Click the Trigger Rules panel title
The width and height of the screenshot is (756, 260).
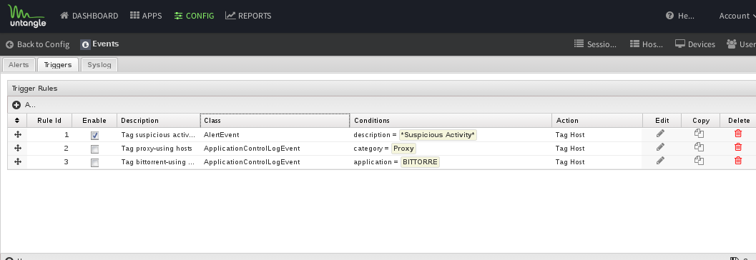(x=35, y=89)
